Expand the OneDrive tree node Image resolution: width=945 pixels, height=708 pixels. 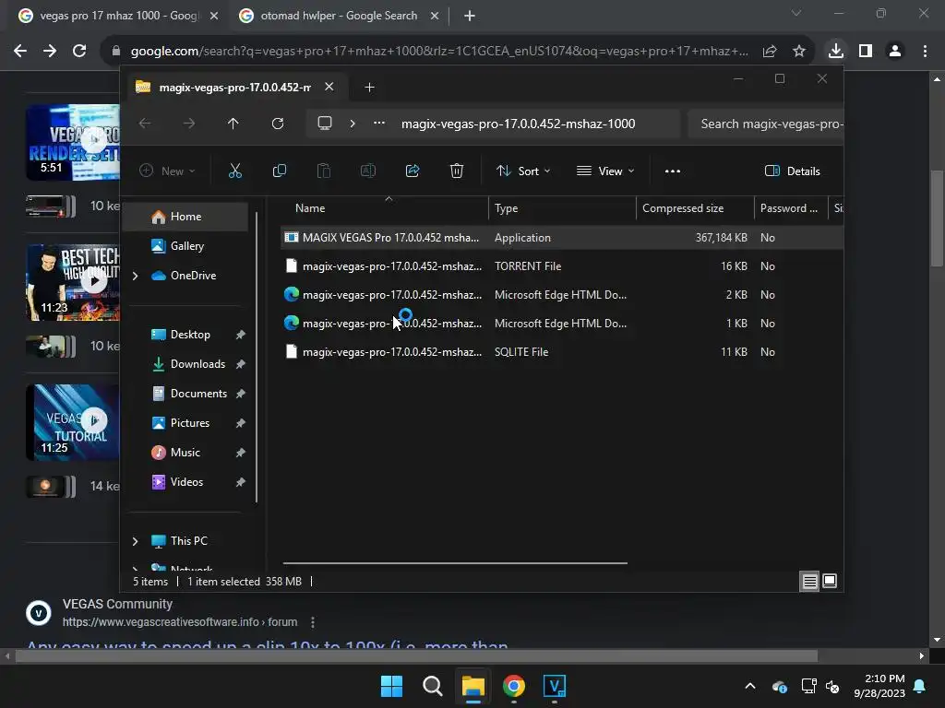(135, 276)
